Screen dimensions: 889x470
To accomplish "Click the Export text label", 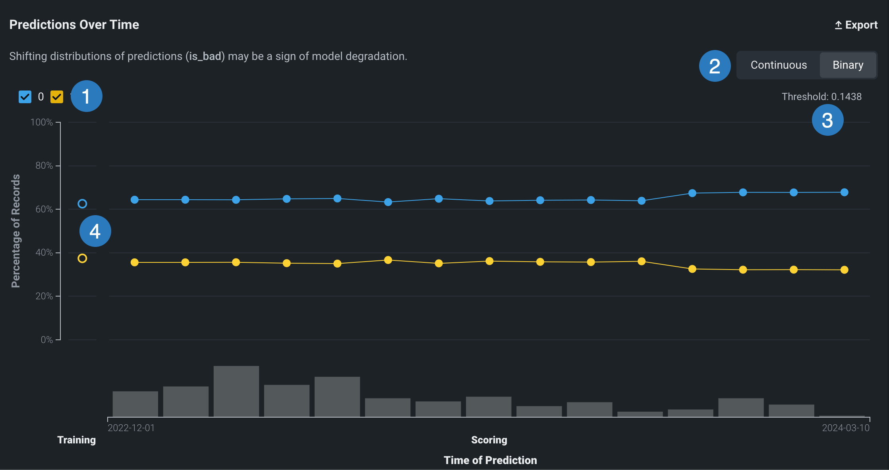I will [861, 25].
